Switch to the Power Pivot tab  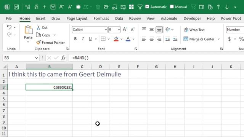click(x=231, y=19)
